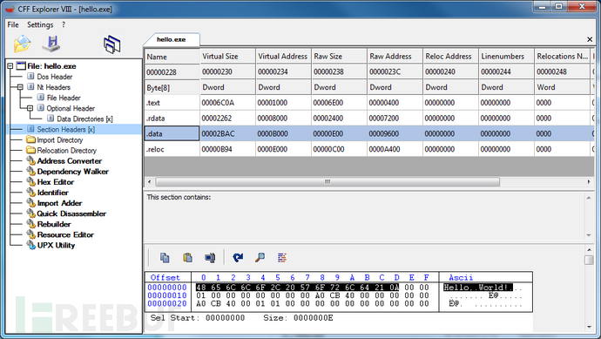Sort by Virtual Size column header
This screenshot has width=601, height=339.
[227, 56]
